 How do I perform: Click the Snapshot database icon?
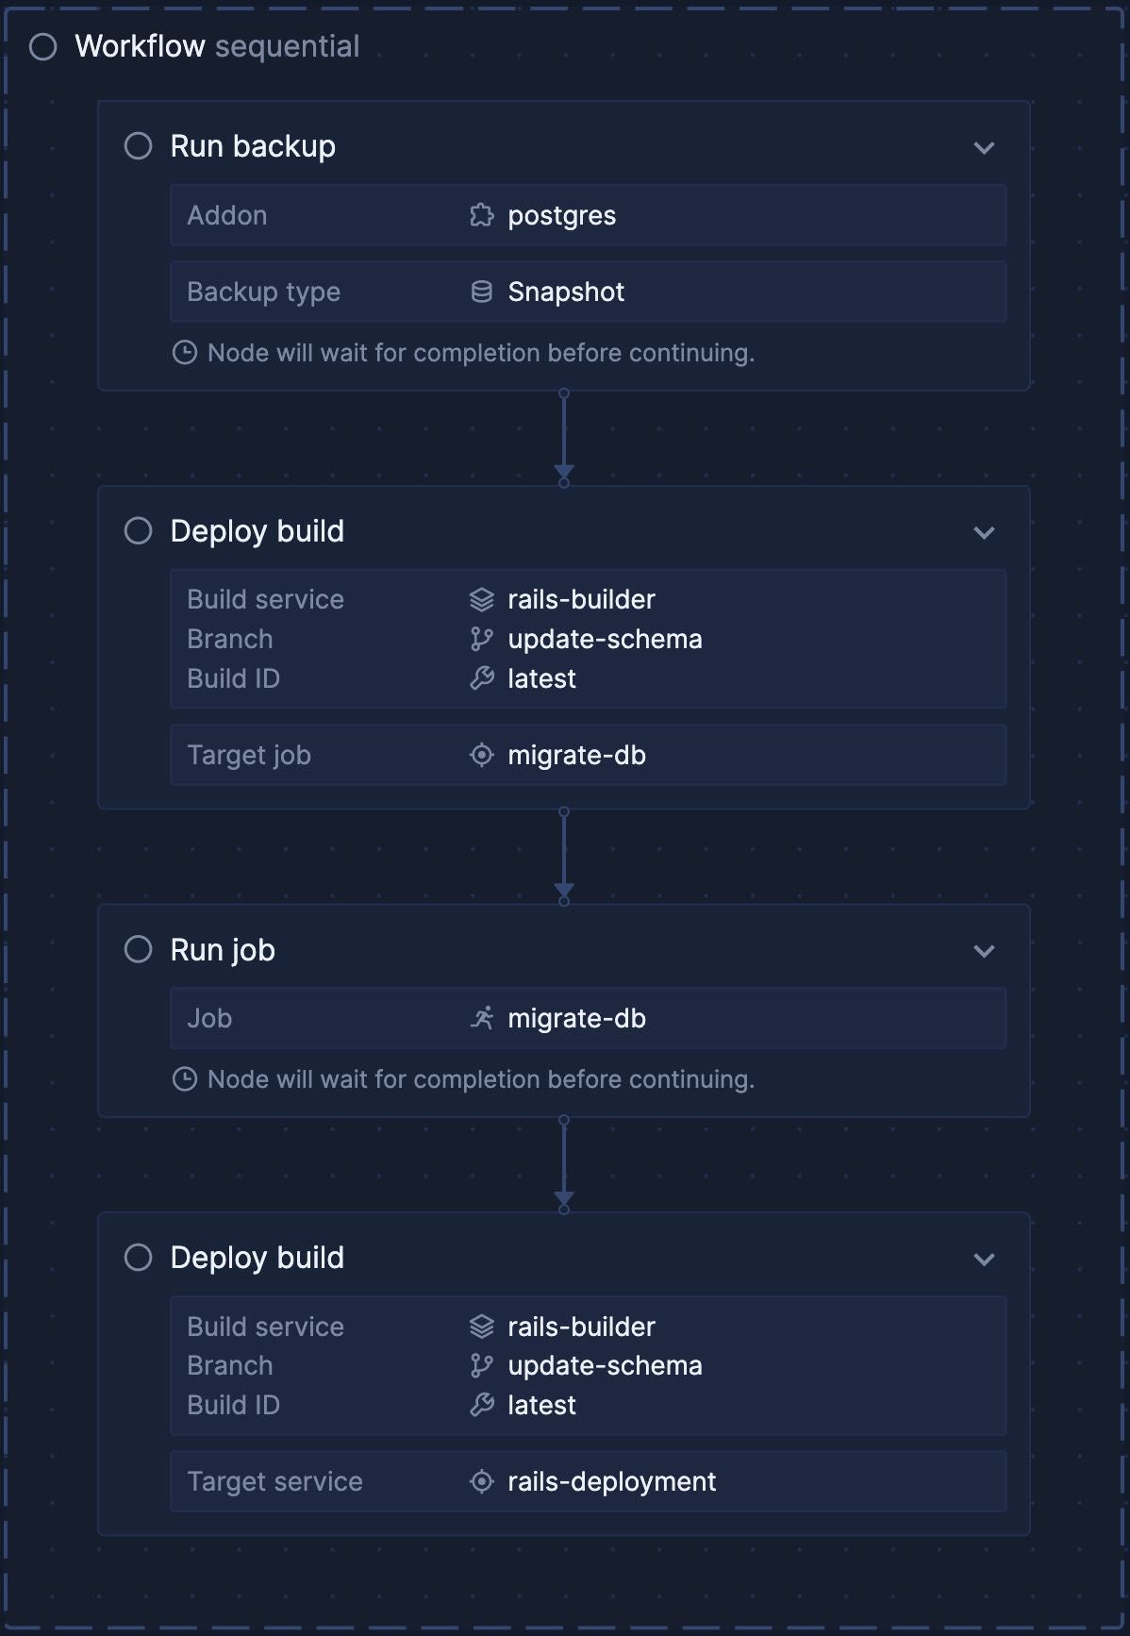point(484,292)
